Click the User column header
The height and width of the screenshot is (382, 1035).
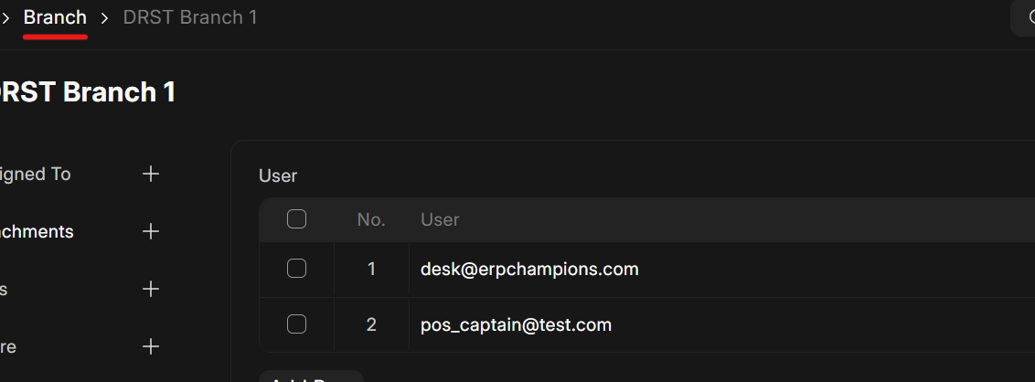(x=440, y=219)
